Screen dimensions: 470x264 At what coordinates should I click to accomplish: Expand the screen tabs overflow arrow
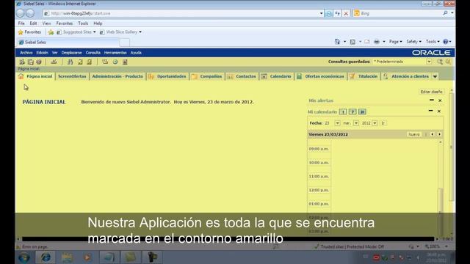[x=435, y=76]
